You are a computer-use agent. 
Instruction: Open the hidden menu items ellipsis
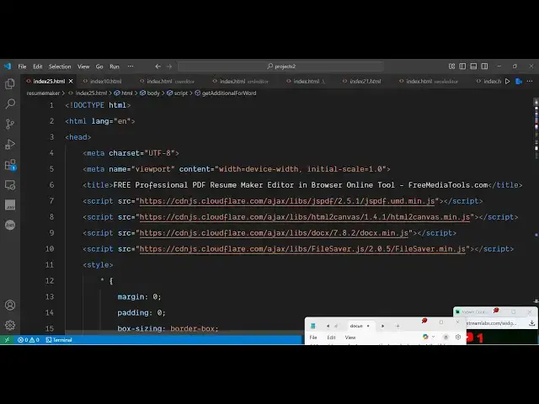tap(131, 66)
